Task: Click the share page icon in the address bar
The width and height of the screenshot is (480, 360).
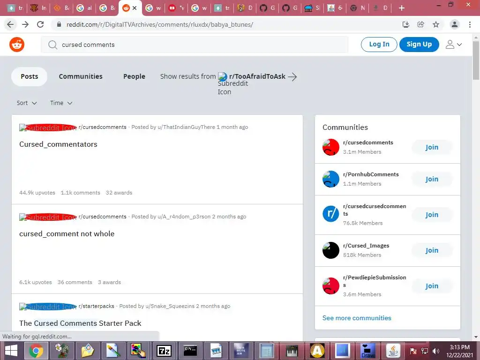Action: (x=421, y=24)
